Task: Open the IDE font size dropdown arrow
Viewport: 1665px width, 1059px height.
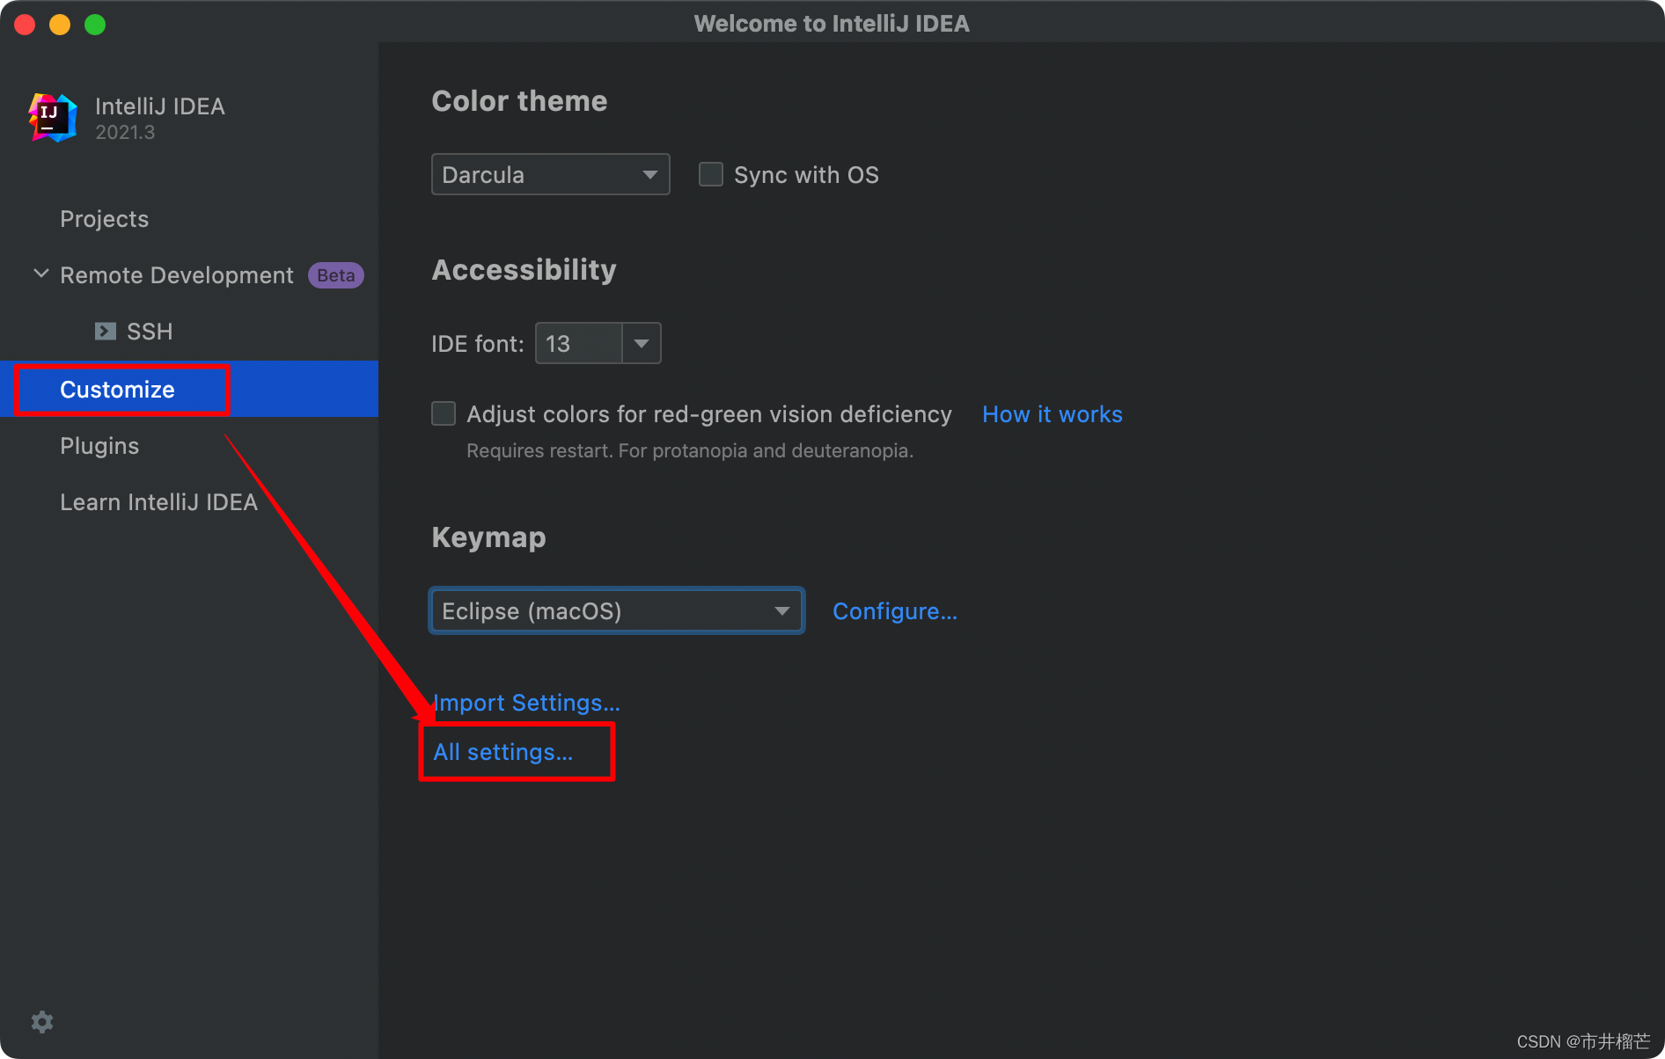Action: coord(642,343)
